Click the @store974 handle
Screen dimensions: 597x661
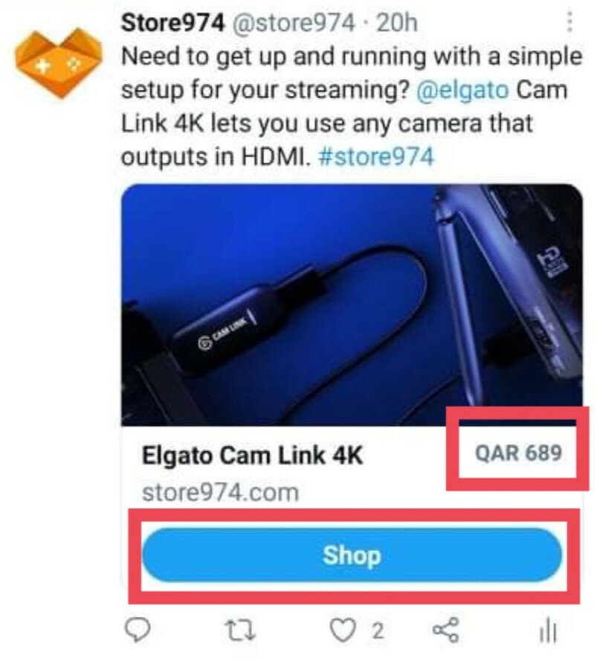pos(294,23)
